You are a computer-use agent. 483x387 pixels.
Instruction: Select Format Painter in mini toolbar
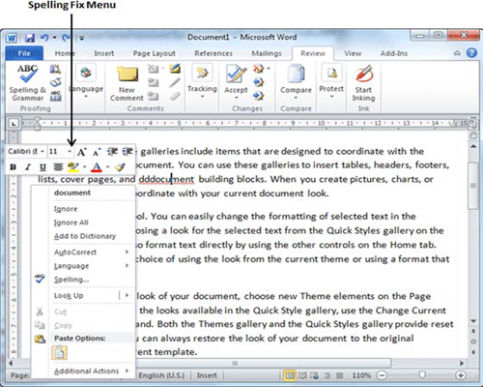pos(120,167)
